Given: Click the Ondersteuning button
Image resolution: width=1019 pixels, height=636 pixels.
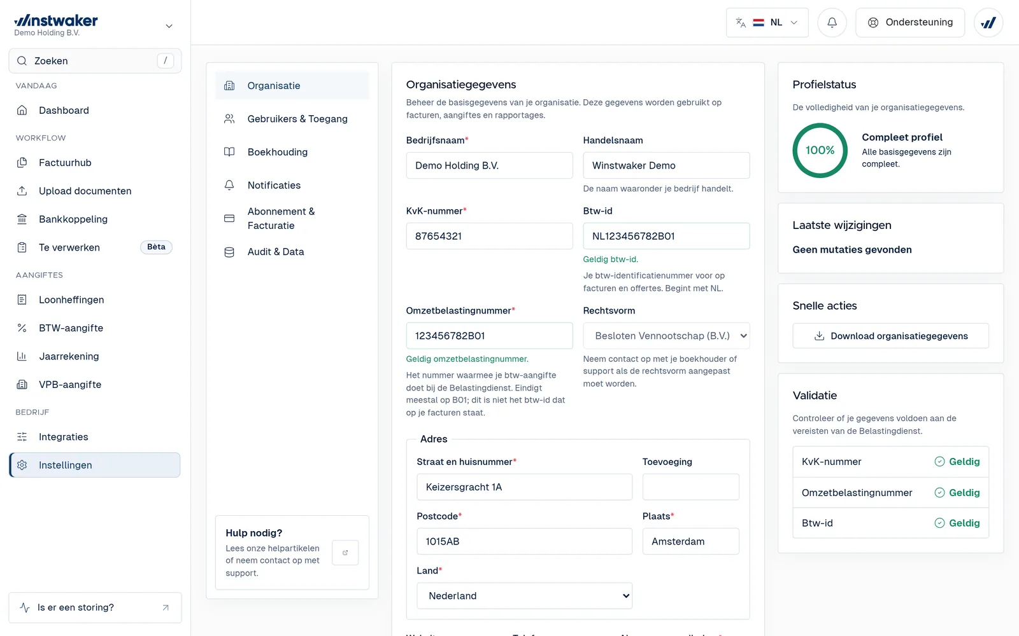Looking at the screenshot, I should (910, 22).
